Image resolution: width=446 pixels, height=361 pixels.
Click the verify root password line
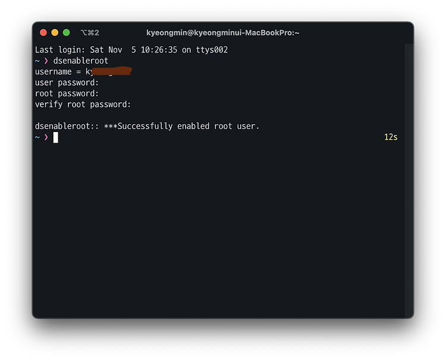(x=83, y=105)
